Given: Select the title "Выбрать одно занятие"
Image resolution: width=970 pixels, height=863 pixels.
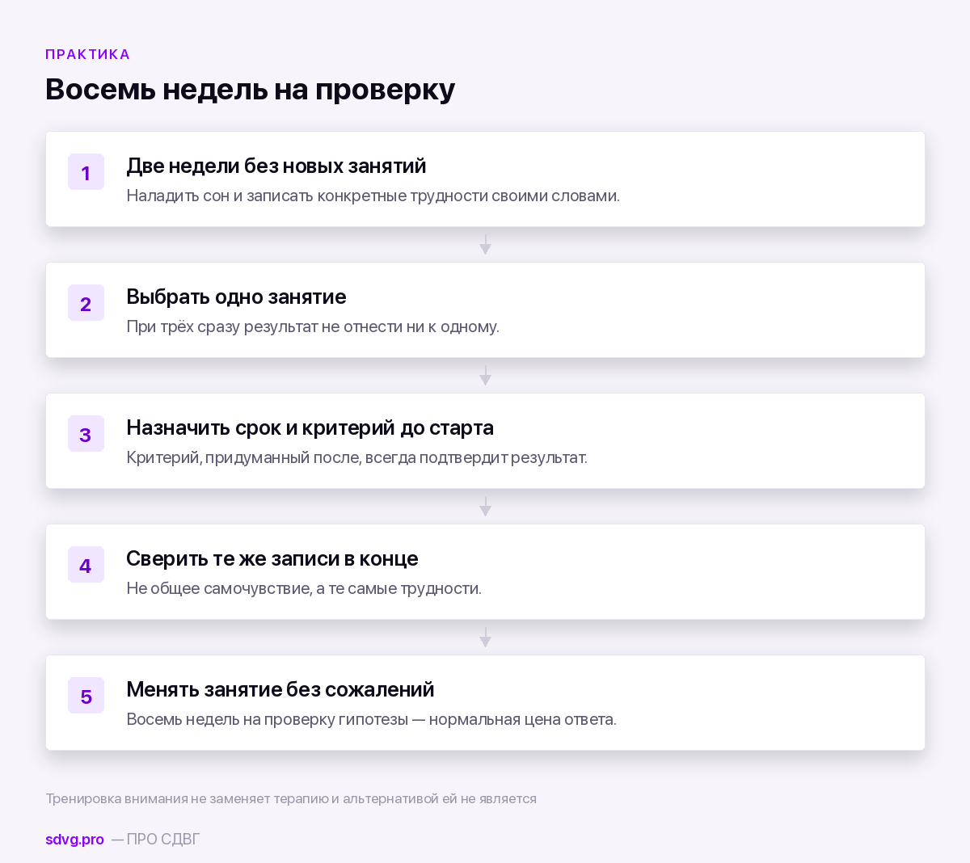Looking at the screenshot, I should 236,297.
